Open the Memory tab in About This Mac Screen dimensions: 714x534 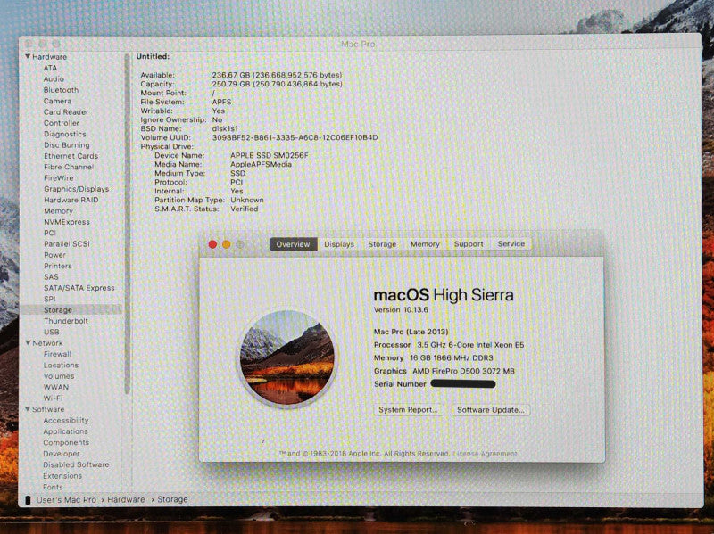(x=425, y=244)
